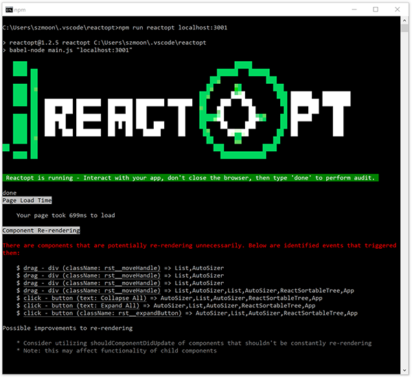Click the 'click - button (text: Collapse All)' entry
412x378 pixels.
tap(170, 298)
